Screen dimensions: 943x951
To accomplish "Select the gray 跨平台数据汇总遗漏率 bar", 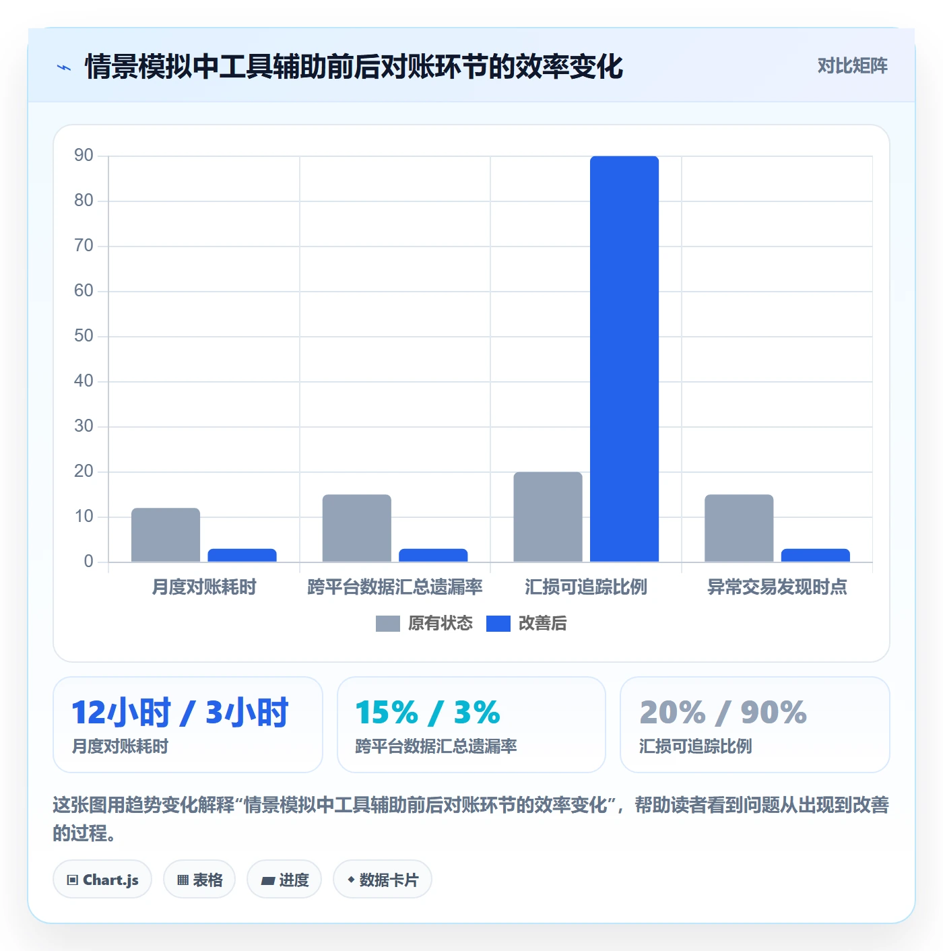I will [x=357, y=528].
